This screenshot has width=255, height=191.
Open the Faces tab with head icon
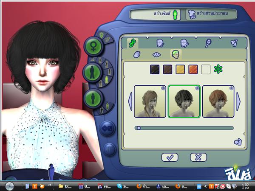[x=160, y=43]
